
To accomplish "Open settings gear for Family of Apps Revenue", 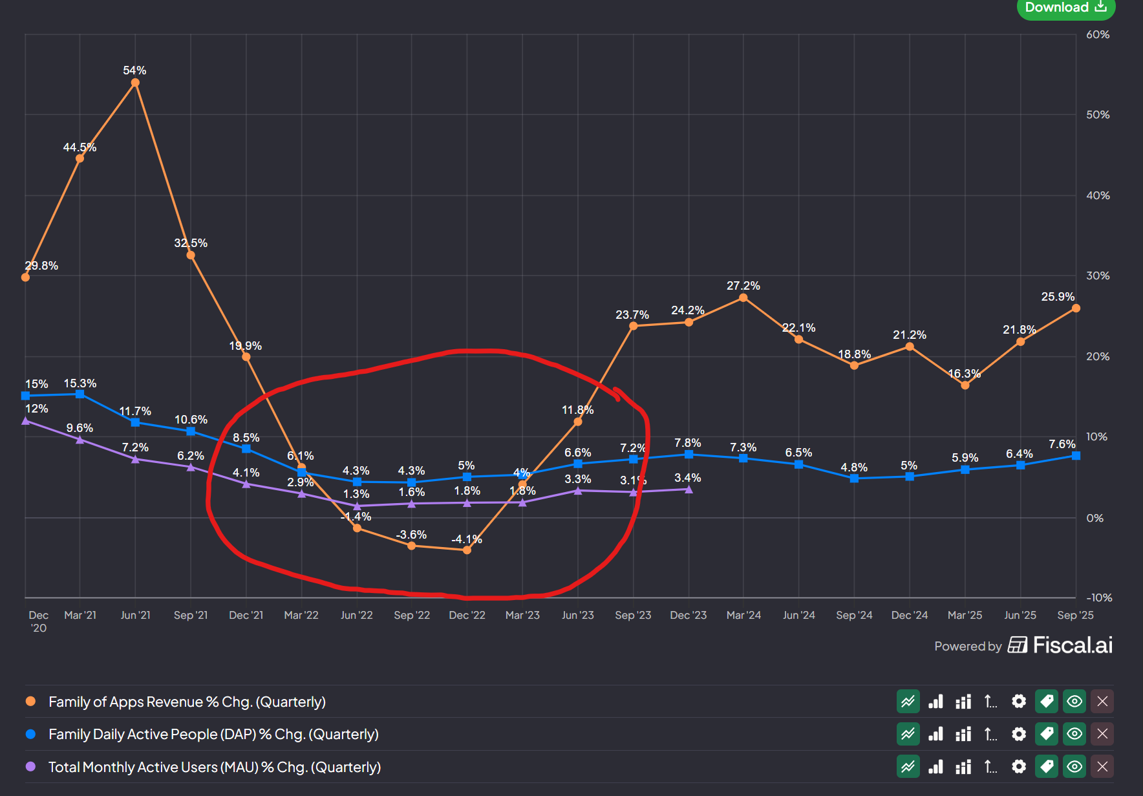I will (x=1019, y=702).
